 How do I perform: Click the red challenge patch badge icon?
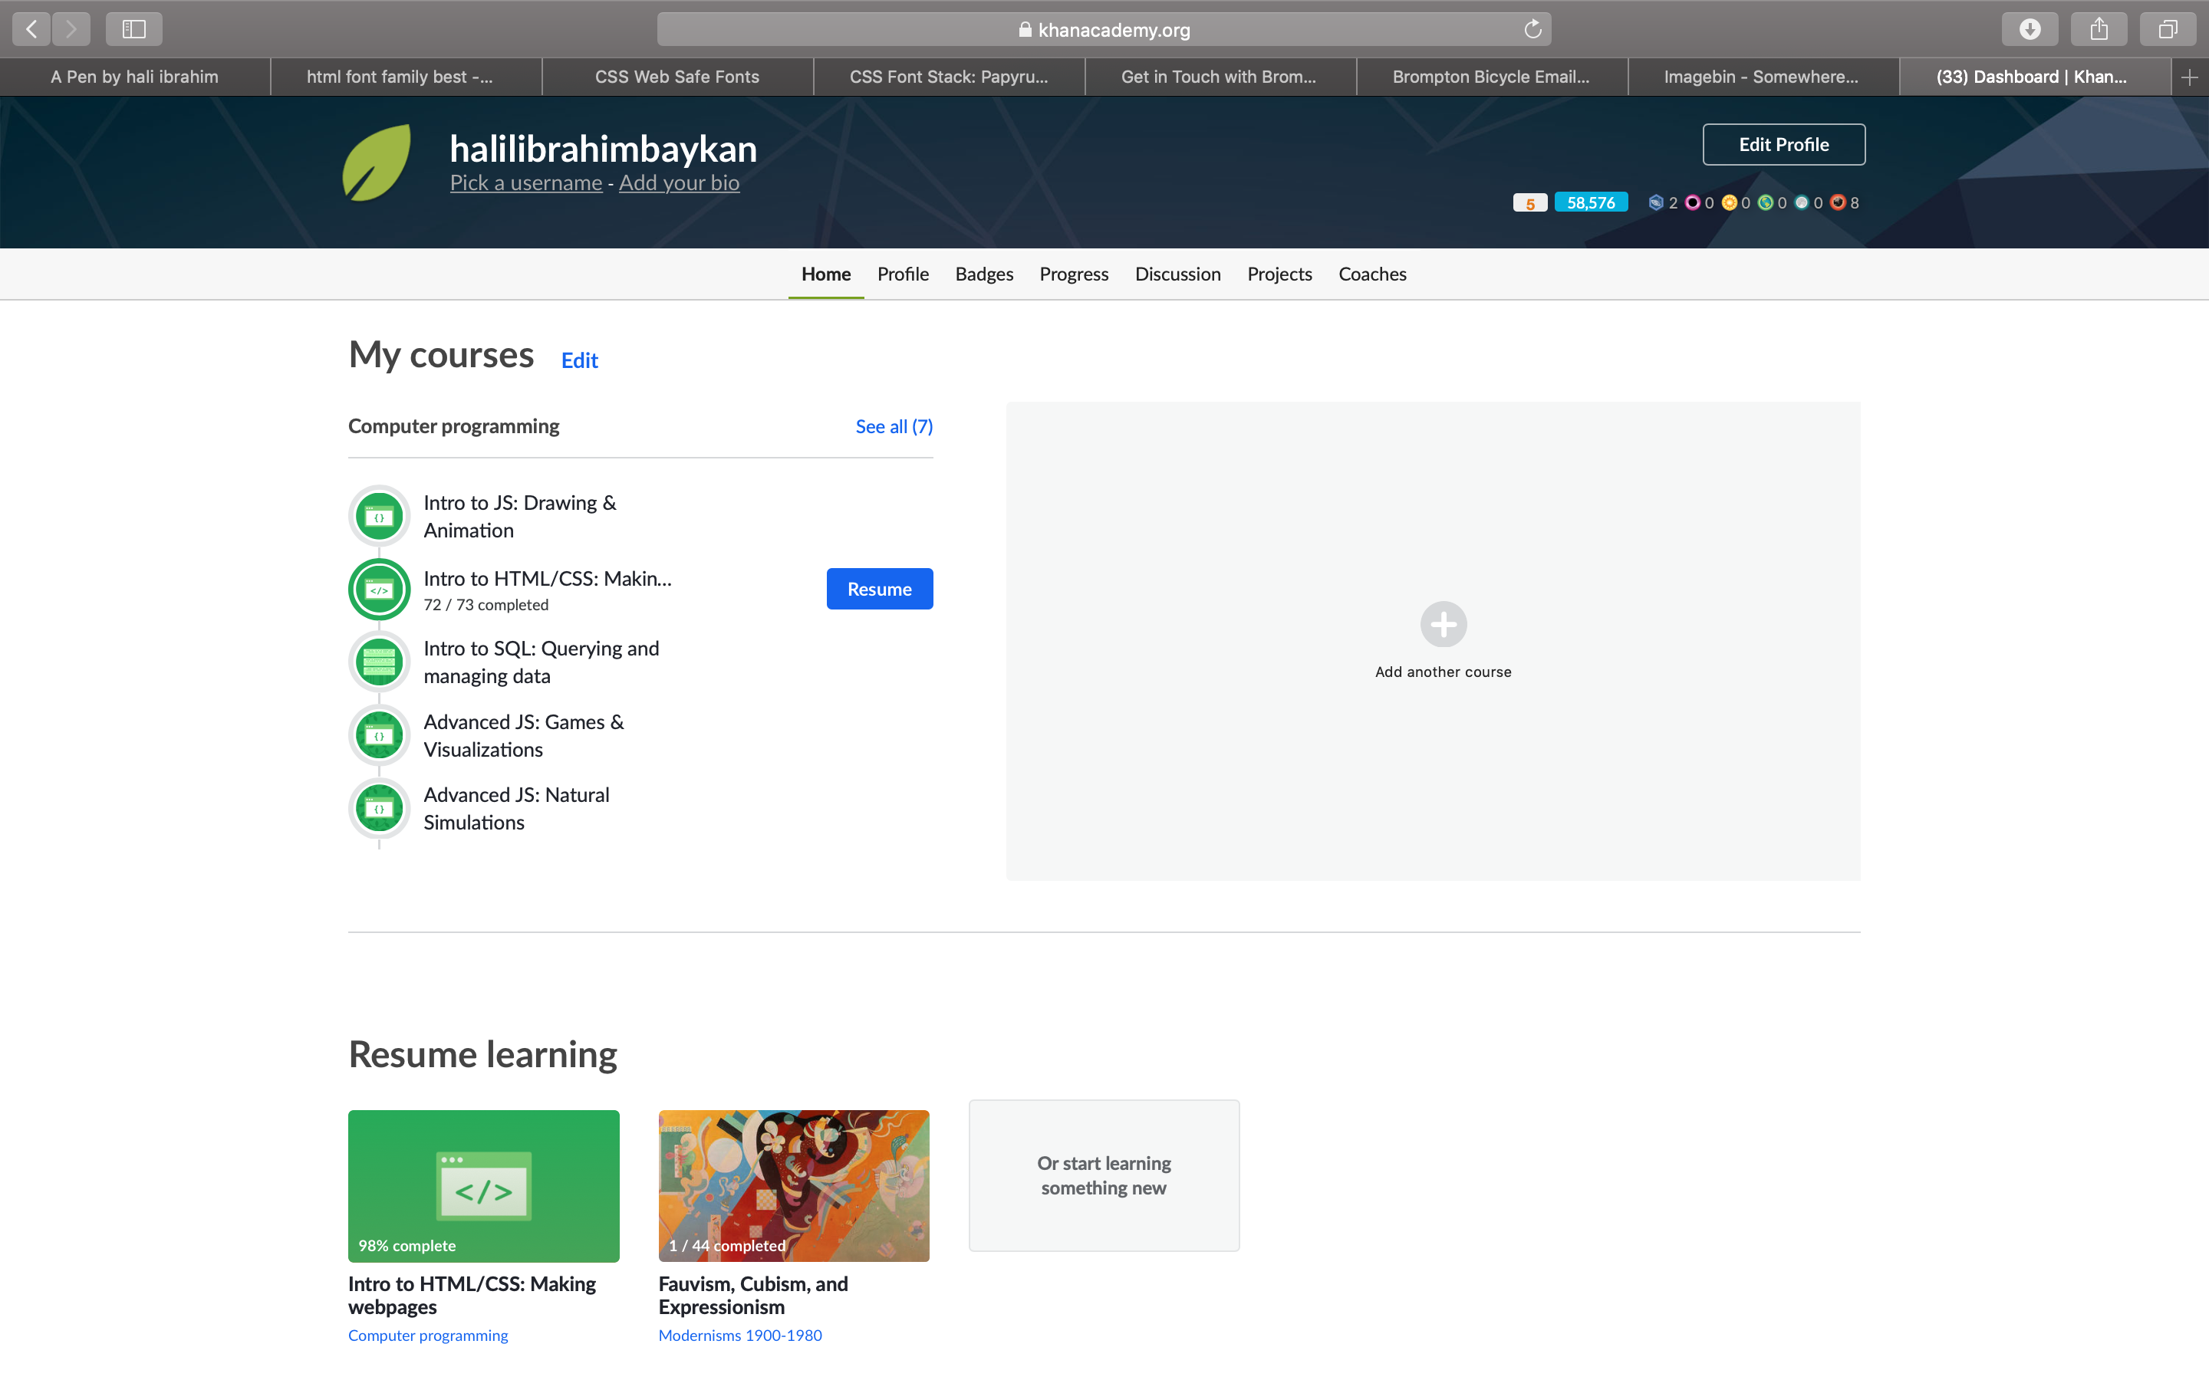pyautogui.click(x=1839, y=202)
